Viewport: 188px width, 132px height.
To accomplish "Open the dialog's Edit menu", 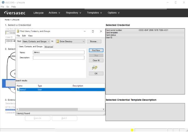I will click(24, 36).
